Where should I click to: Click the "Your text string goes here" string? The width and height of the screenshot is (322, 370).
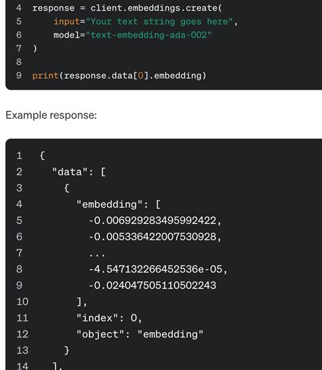click(x=160, y=22)
